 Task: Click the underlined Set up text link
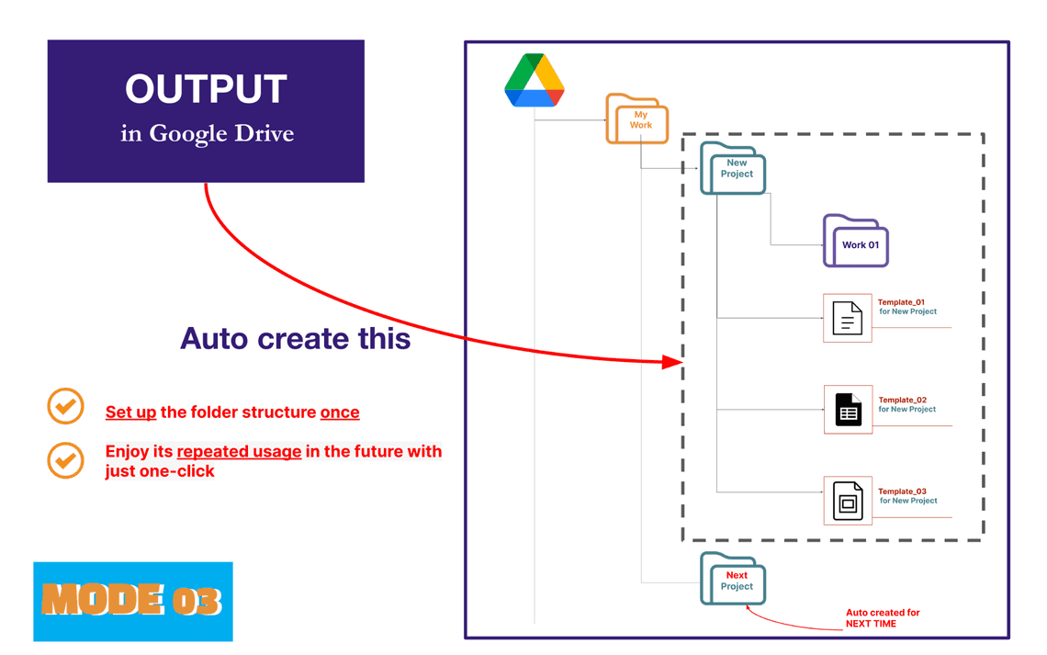click(129, 412)
